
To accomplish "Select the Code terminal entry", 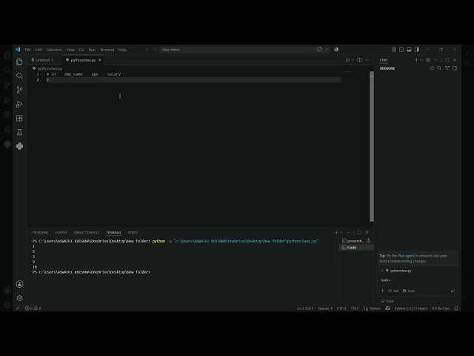I will (x=356, y=248).
